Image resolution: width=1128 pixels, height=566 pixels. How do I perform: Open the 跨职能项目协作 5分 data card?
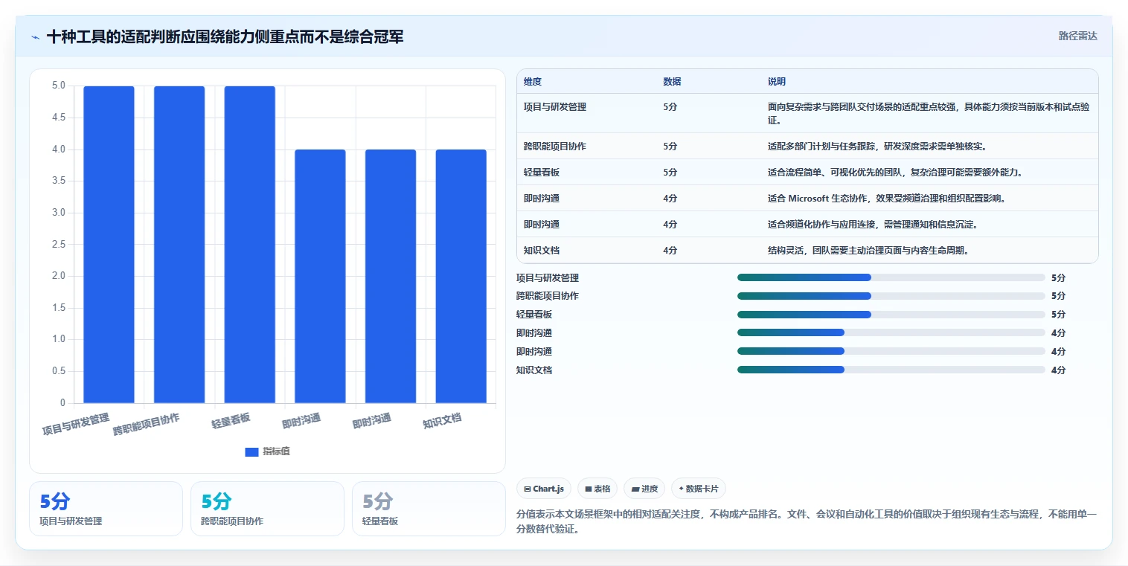click(267, 509)
